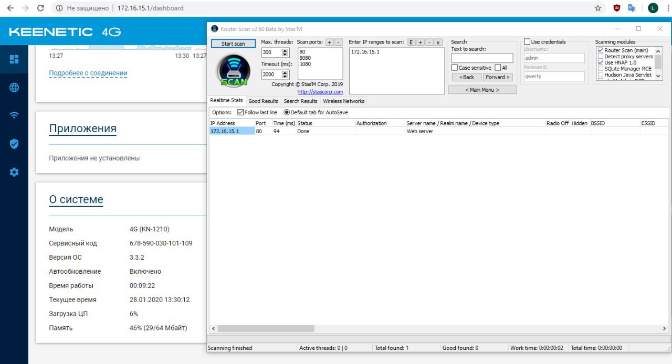This screenshot has width=672, height=364.
Task: Open the browser three-dot menu
Action: 667,8
